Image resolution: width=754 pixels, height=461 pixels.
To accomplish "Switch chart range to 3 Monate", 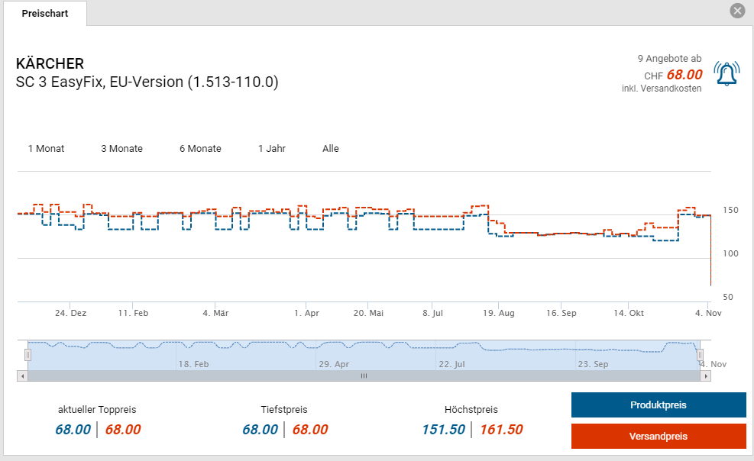I will coord(121,149).
